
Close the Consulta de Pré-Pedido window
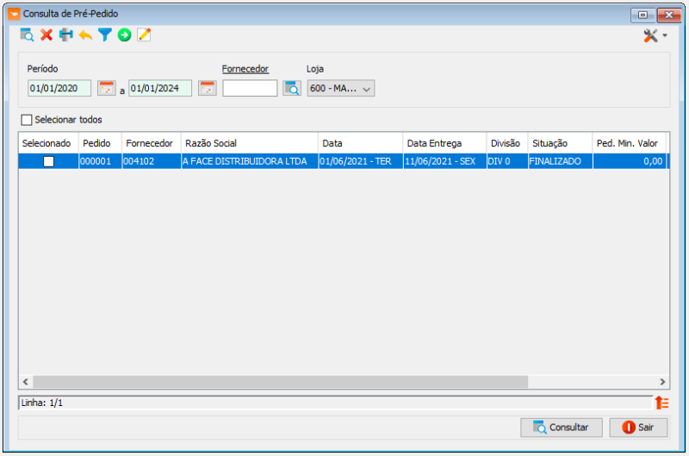point(669,15)
